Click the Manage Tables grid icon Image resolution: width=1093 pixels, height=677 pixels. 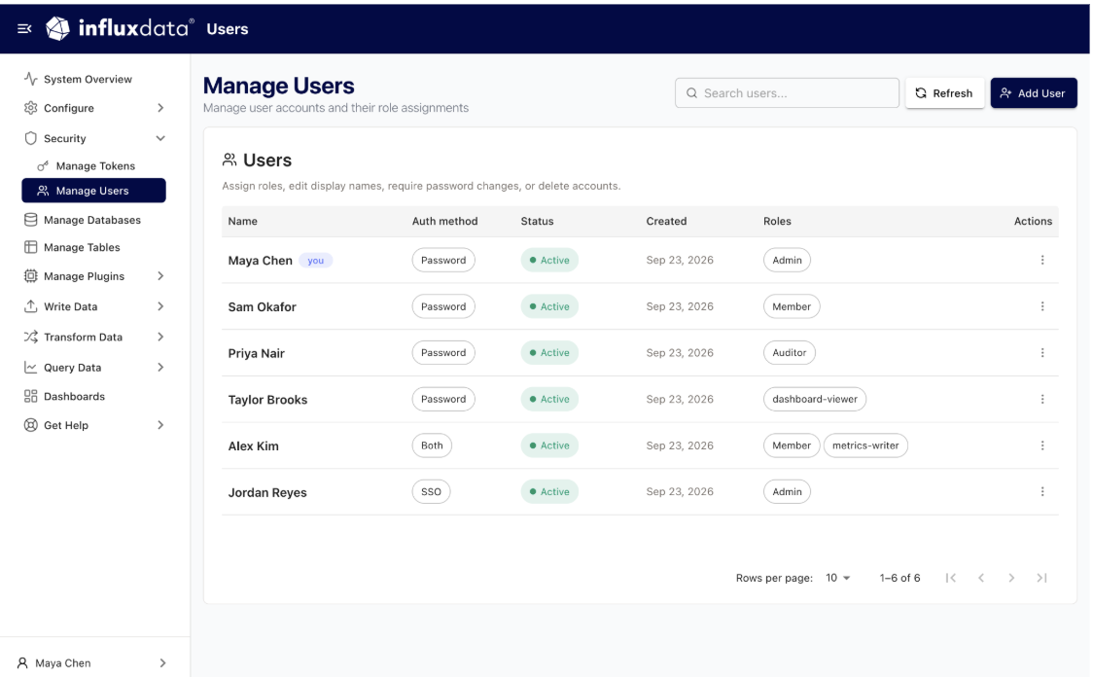point(31,247)
